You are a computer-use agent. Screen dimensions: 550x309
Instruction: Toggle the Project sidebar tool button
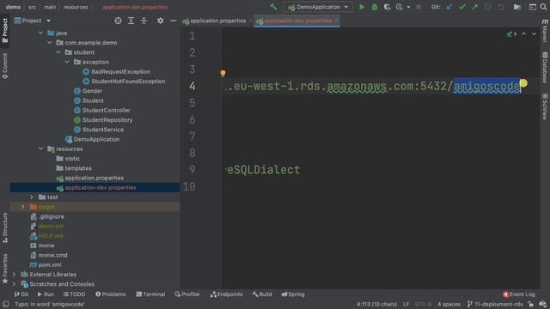pyautogui.click(x=5, y=31)
